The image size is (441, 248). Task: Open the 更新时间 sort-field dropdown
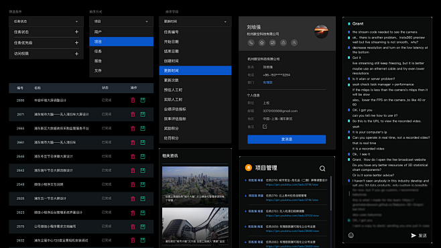click(195, 21)
